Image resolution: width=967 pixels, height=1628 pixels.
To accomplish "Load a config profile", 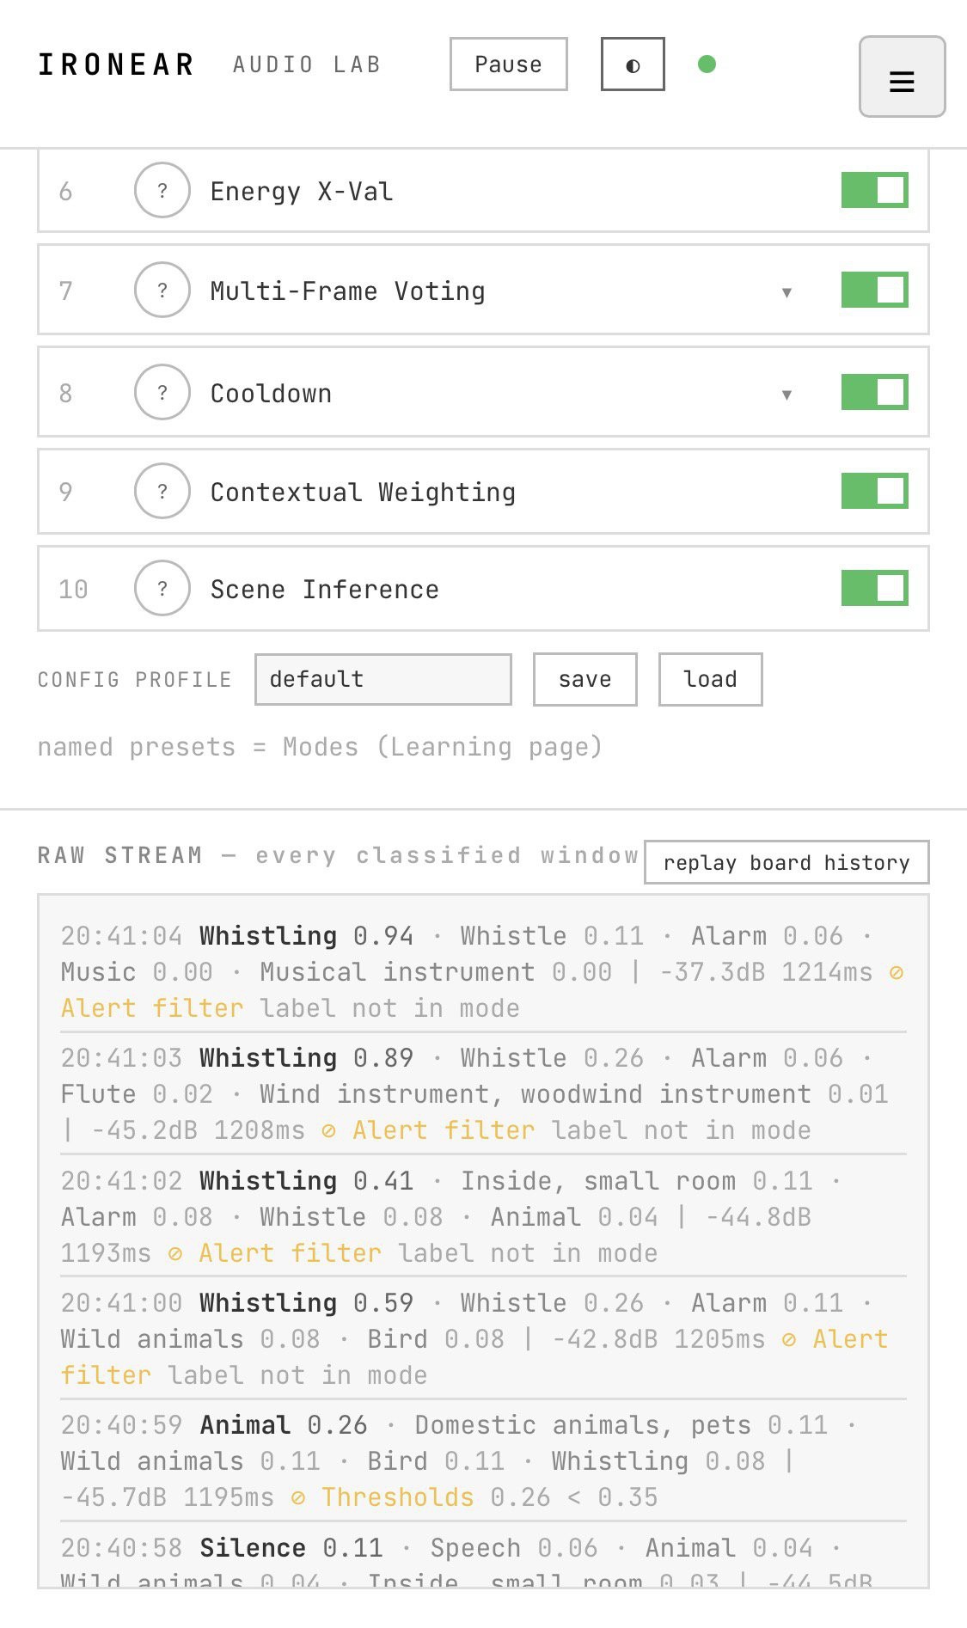I will [711, 679].
